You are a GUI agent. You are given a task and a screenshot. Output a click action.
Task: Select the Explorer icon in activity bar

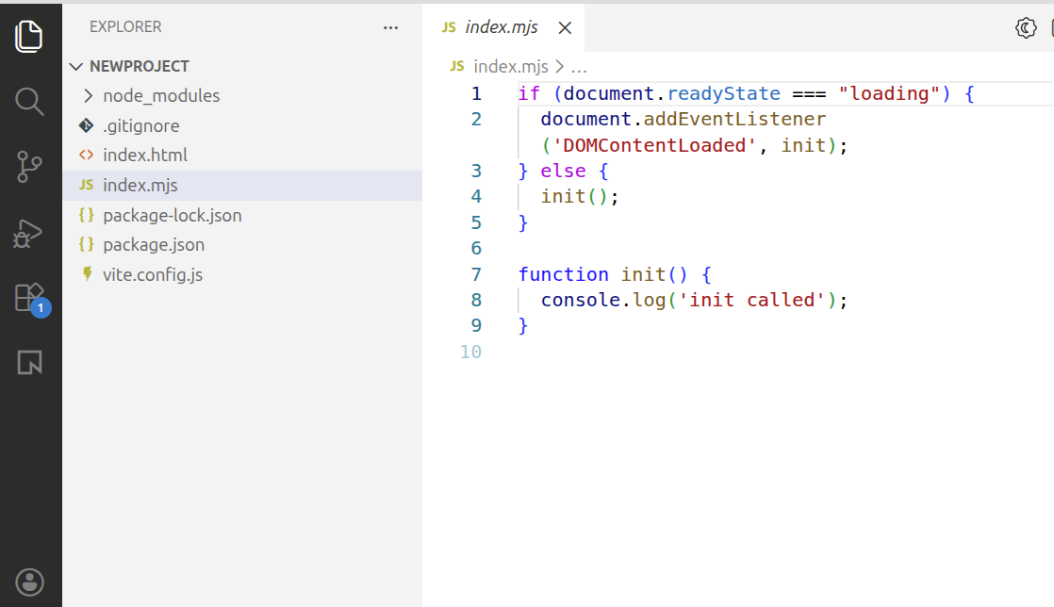pyautogui.click(x=30, y=36)
